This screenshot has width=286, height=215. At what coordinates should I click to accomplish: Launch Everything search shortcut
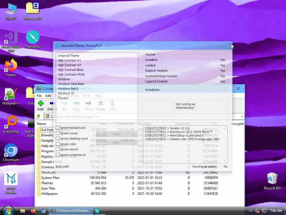click(11, 124)
